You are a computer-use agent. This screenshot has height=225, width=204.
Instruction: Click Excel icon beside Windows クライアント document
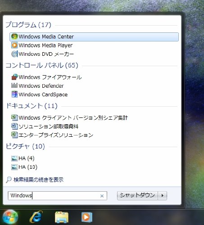(14, 117)
